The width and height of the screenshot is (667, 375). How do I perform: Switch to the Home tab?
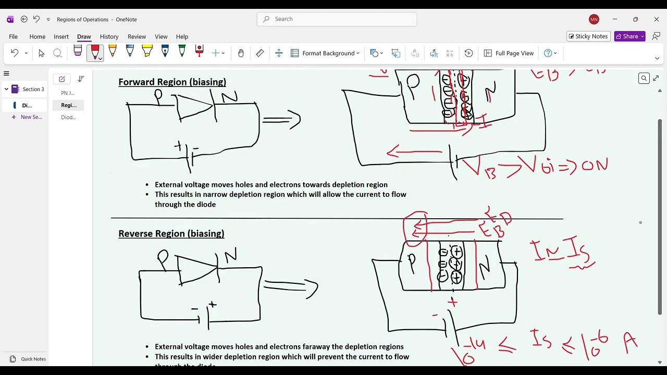coord(37,36)
